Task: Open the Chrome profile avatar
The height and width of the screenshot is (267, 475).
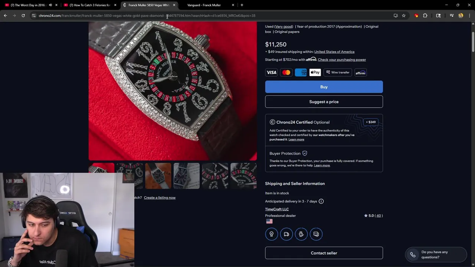Action: coord(461,16)
